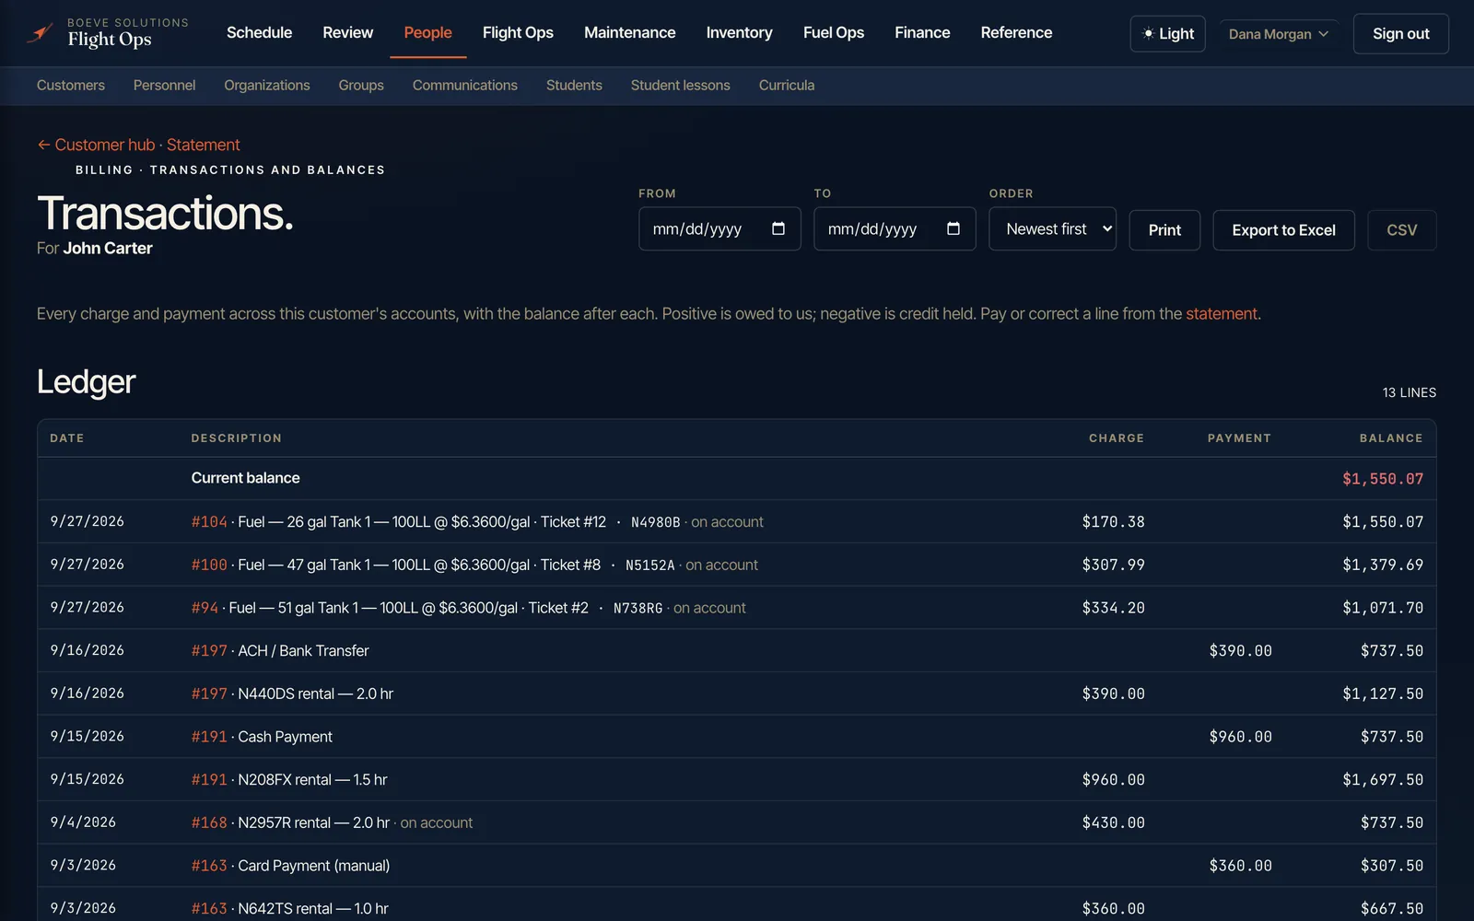Viewport: 1474px width, 921px height.
Task: Open the statement link in description
Action: 1221,314
